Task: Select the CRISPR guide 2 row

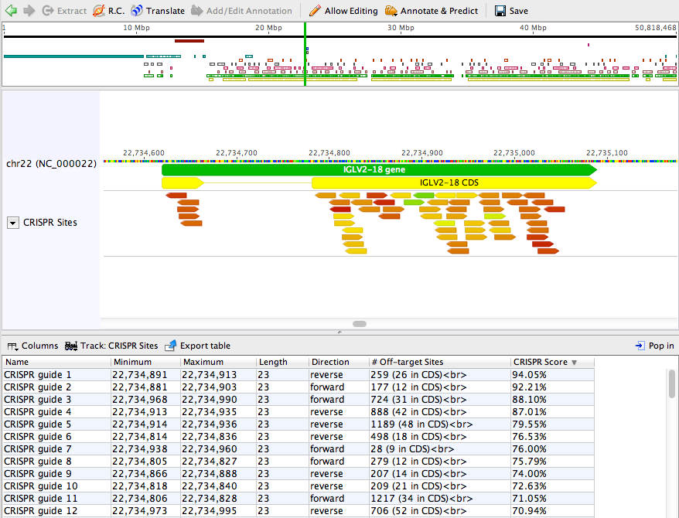Action: (x=299, y=387)
